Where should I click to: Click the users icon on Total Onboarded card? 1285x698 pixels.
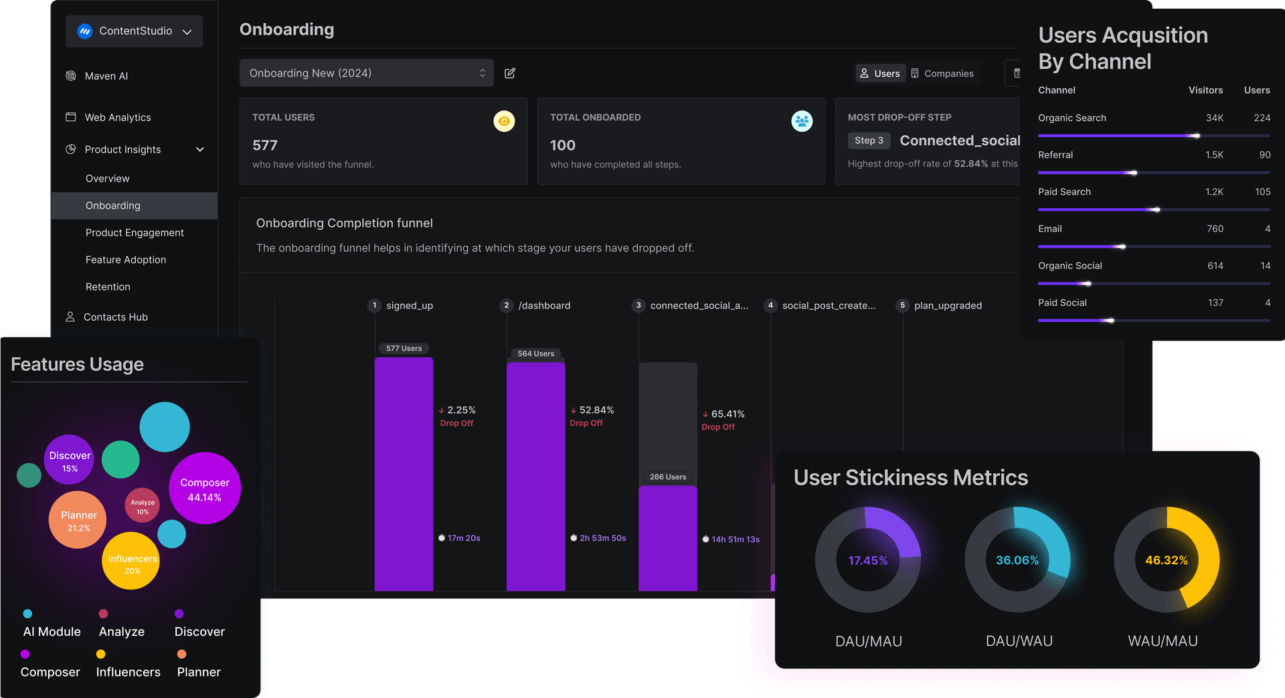pos(802,121)
